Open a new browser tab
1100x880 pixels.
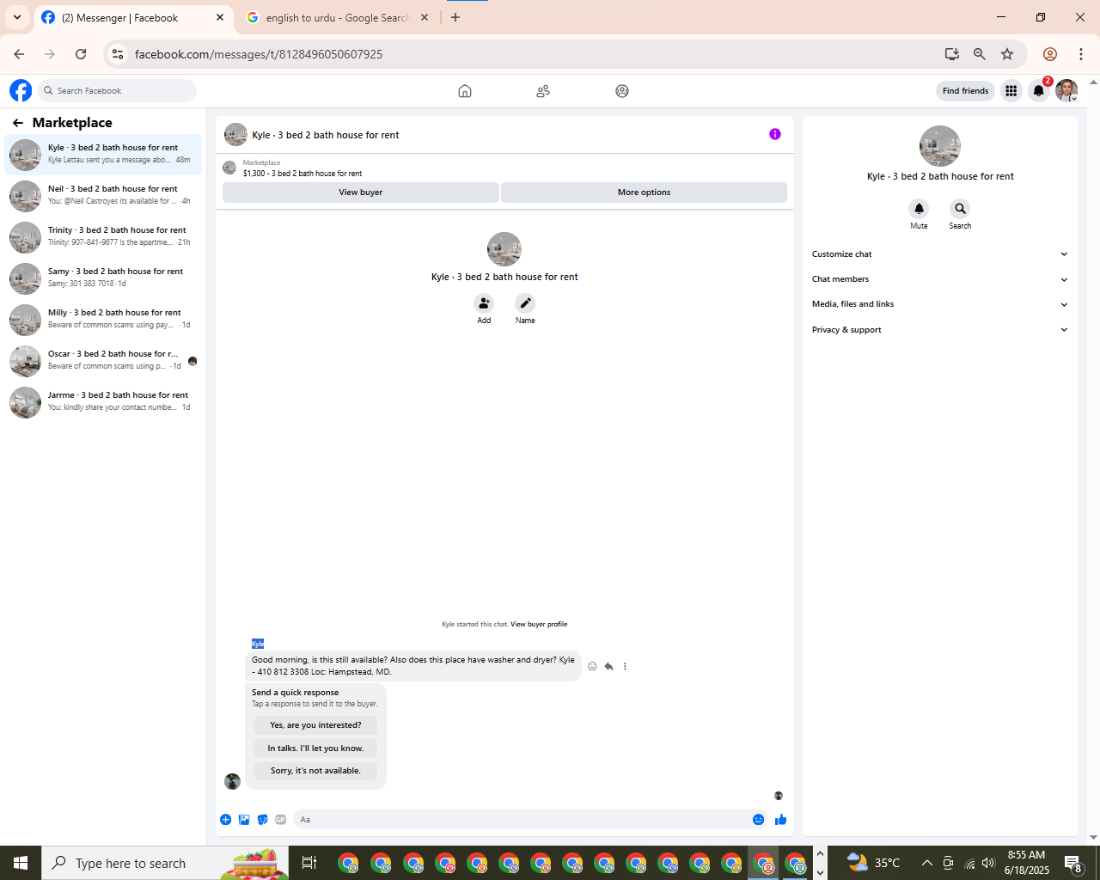click(x=455, y=17)
